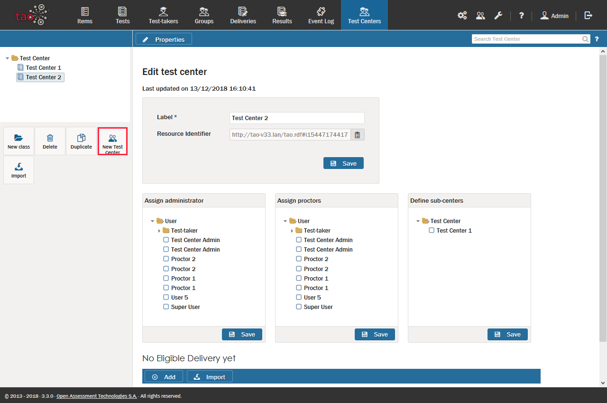Image resolution: width=607 pixels, height=403 pixels.
Task: Open the Deliveries tab
Action: pos(243,15)
